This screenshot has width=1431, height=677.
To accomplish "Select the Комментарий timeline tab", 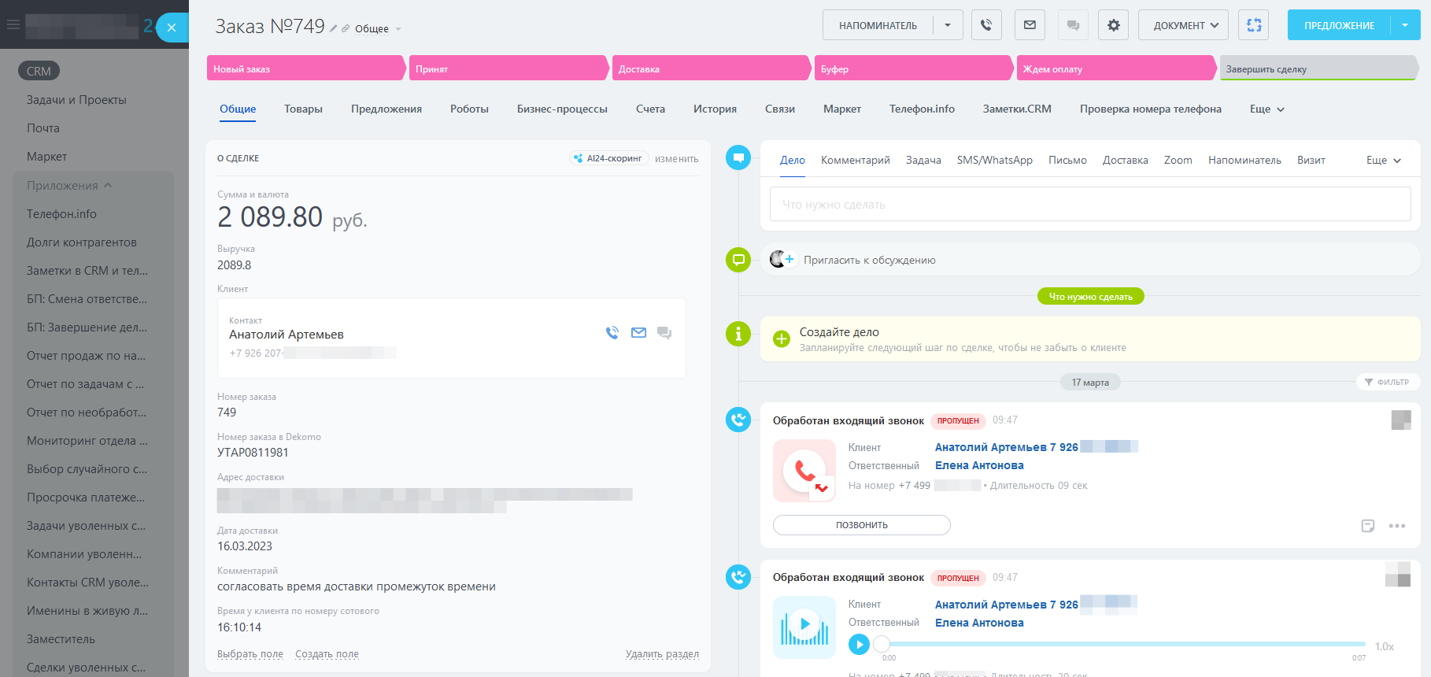I will click(855, 160).
